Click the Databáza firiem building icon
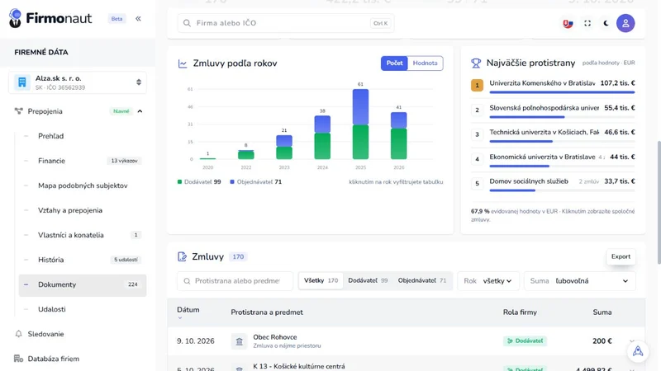 point(18,359)
